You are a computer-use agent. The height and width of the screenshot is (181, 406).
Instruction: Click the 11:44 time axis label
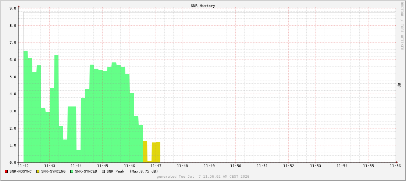[x=76, y=166]
